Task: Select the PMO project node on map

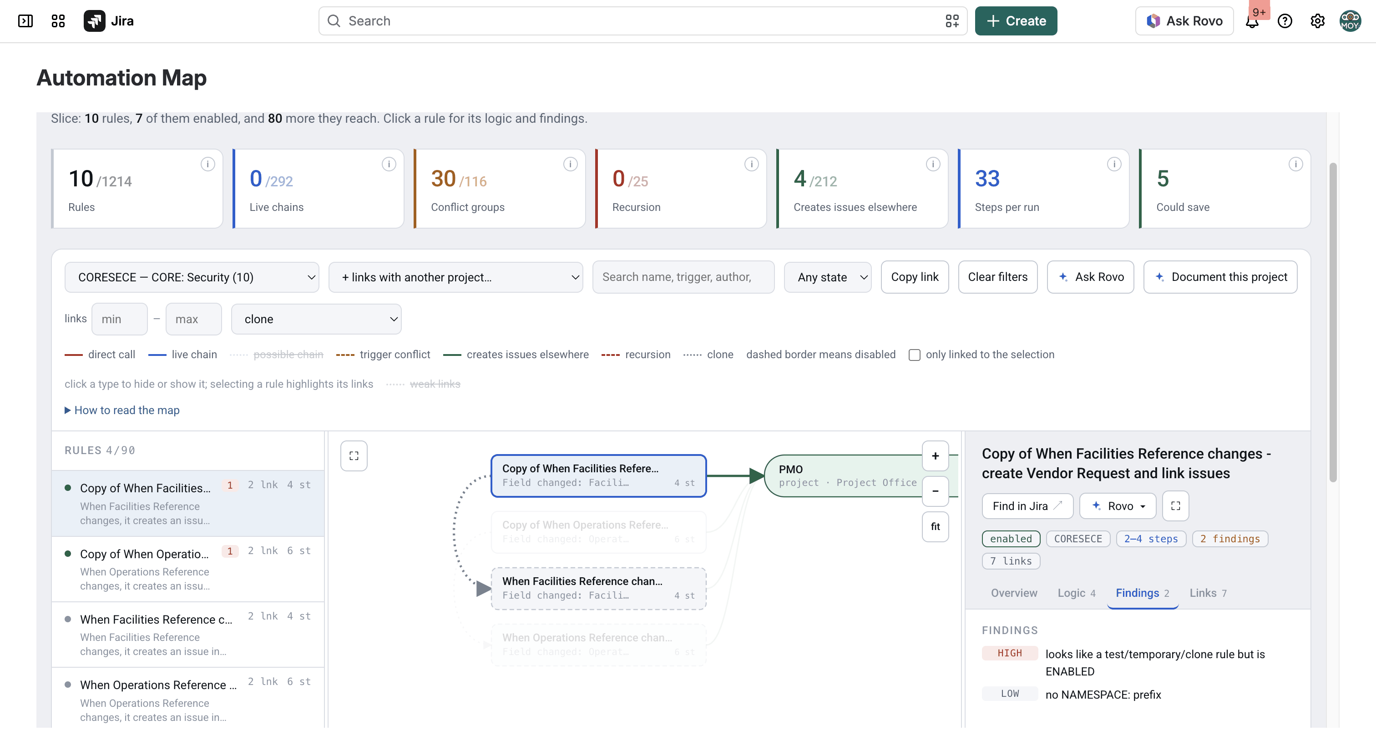Action: point(861,475)
